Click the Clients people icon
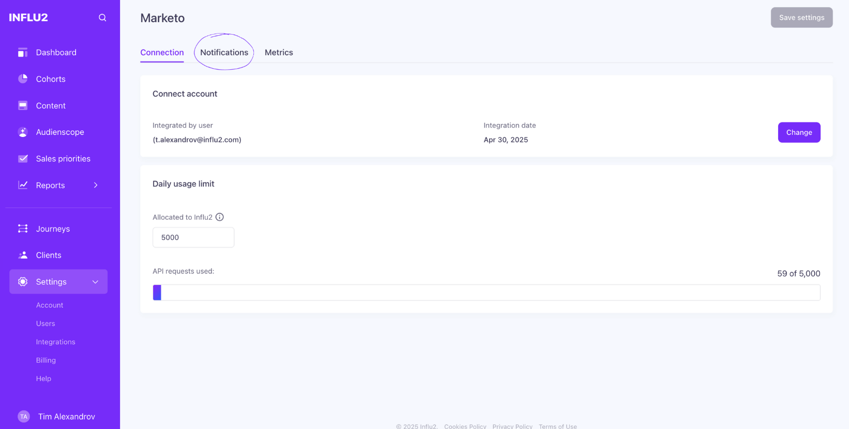The height and width of the screenshot is (429, 849). click(23, 255)
